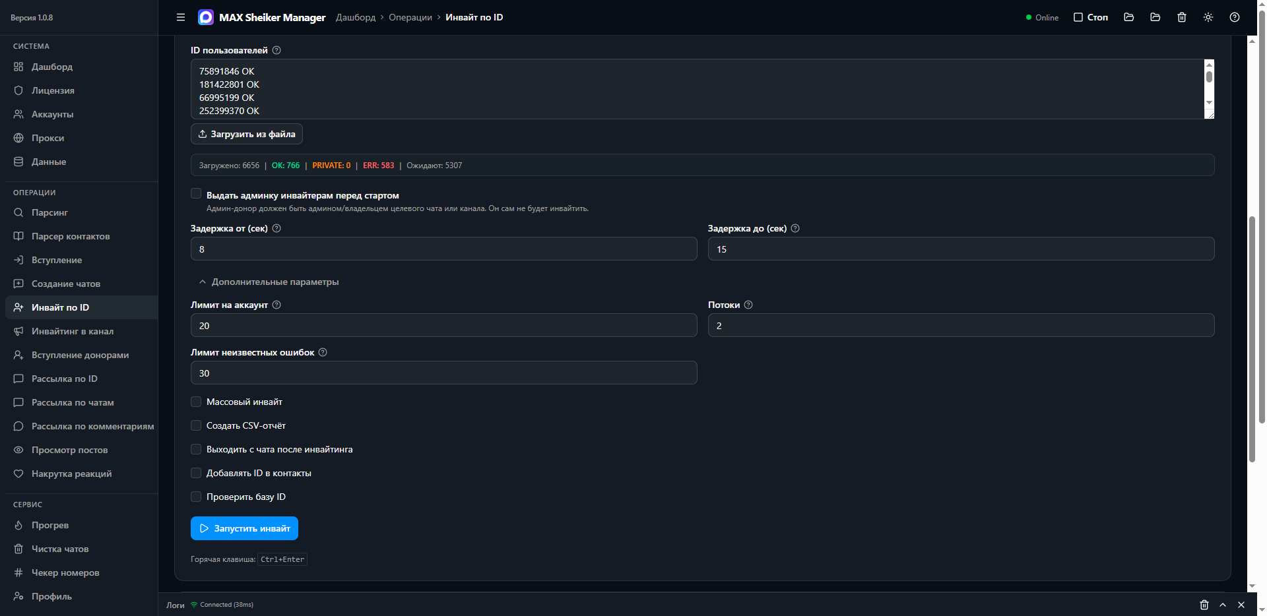Expand the Логи panel with the up chevron
1267x616 pixels.
1223,605
